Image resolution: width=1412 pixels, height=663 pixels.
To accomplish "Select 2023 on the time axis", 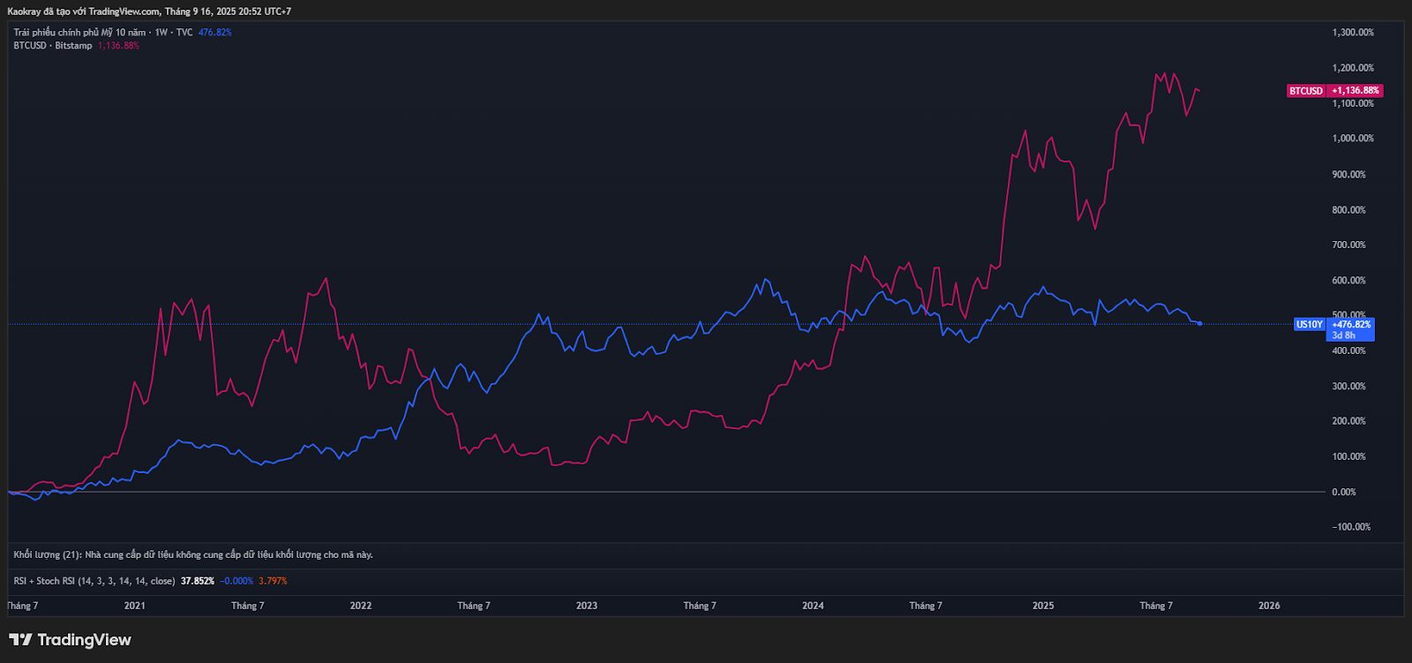I will point(587,606).
